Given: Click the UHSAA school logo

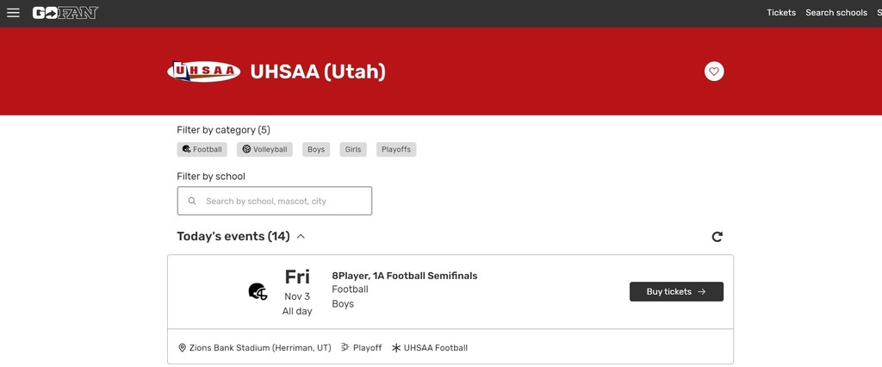Looking at the screenshot, I should tap(203, 72).
